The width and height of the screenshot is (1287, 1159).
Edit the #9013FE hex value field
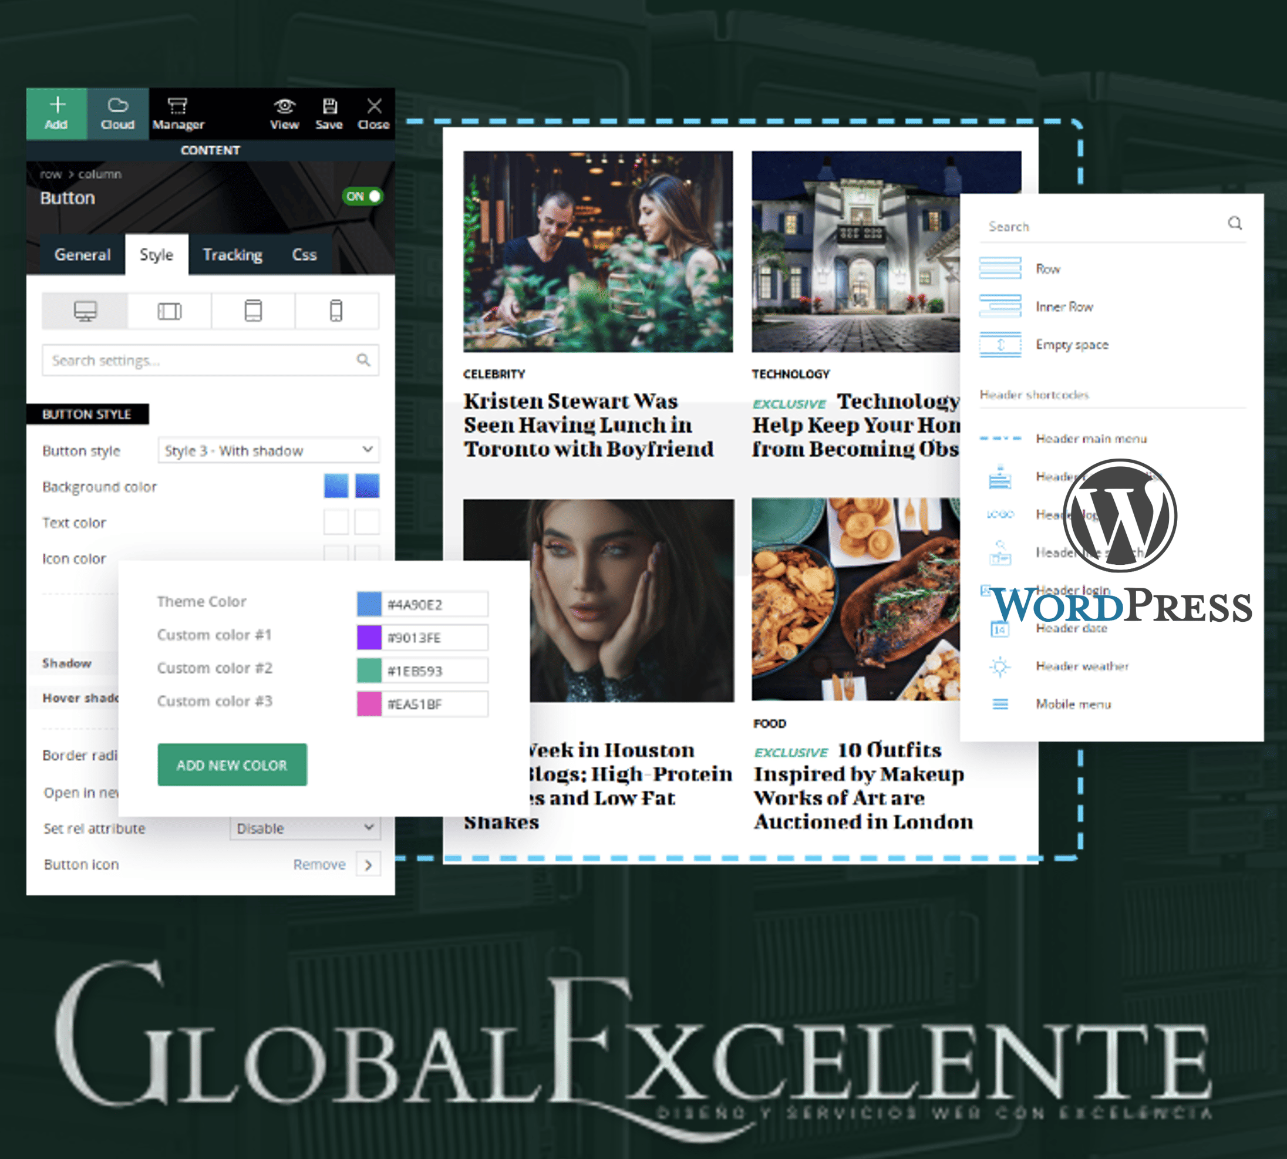435,638
